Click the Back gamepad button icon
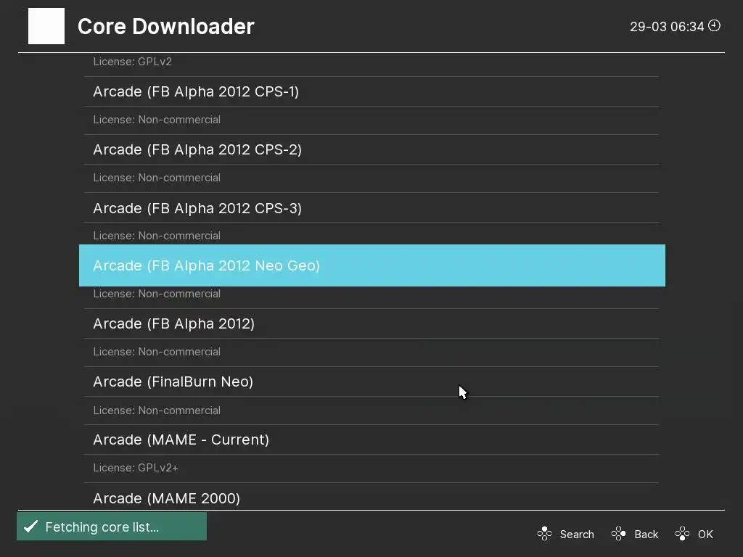The width and height of the screenshot is (743, 557). coord(618,535)
